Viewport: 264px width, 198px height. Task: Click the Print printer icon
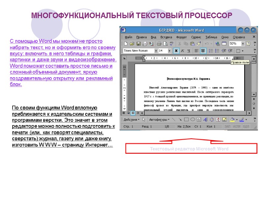point(159,44)
